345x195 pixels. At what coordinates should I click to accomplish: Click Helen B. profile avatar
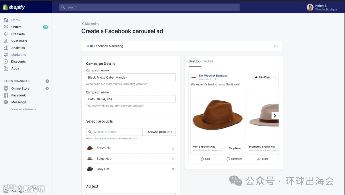coord(310,7)
